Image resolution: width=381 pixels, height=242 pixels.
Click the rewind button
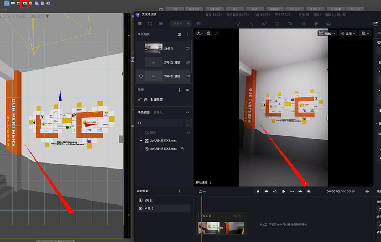(x=267, y=191)
